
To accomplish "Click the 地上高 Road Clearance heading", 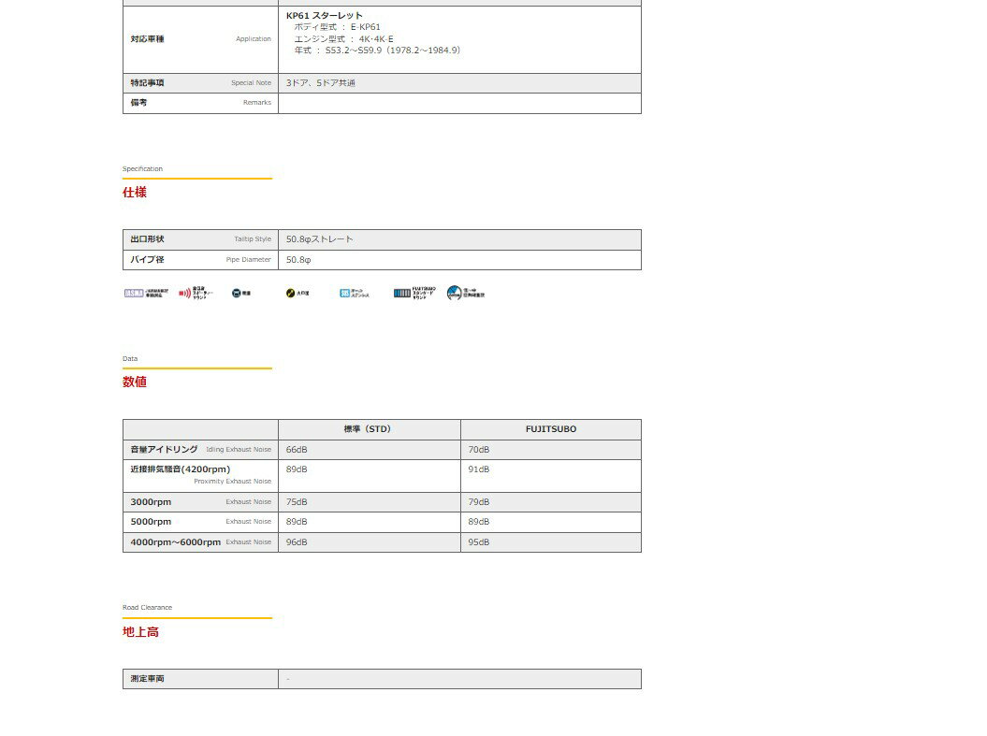I will (x=140, y=632).
